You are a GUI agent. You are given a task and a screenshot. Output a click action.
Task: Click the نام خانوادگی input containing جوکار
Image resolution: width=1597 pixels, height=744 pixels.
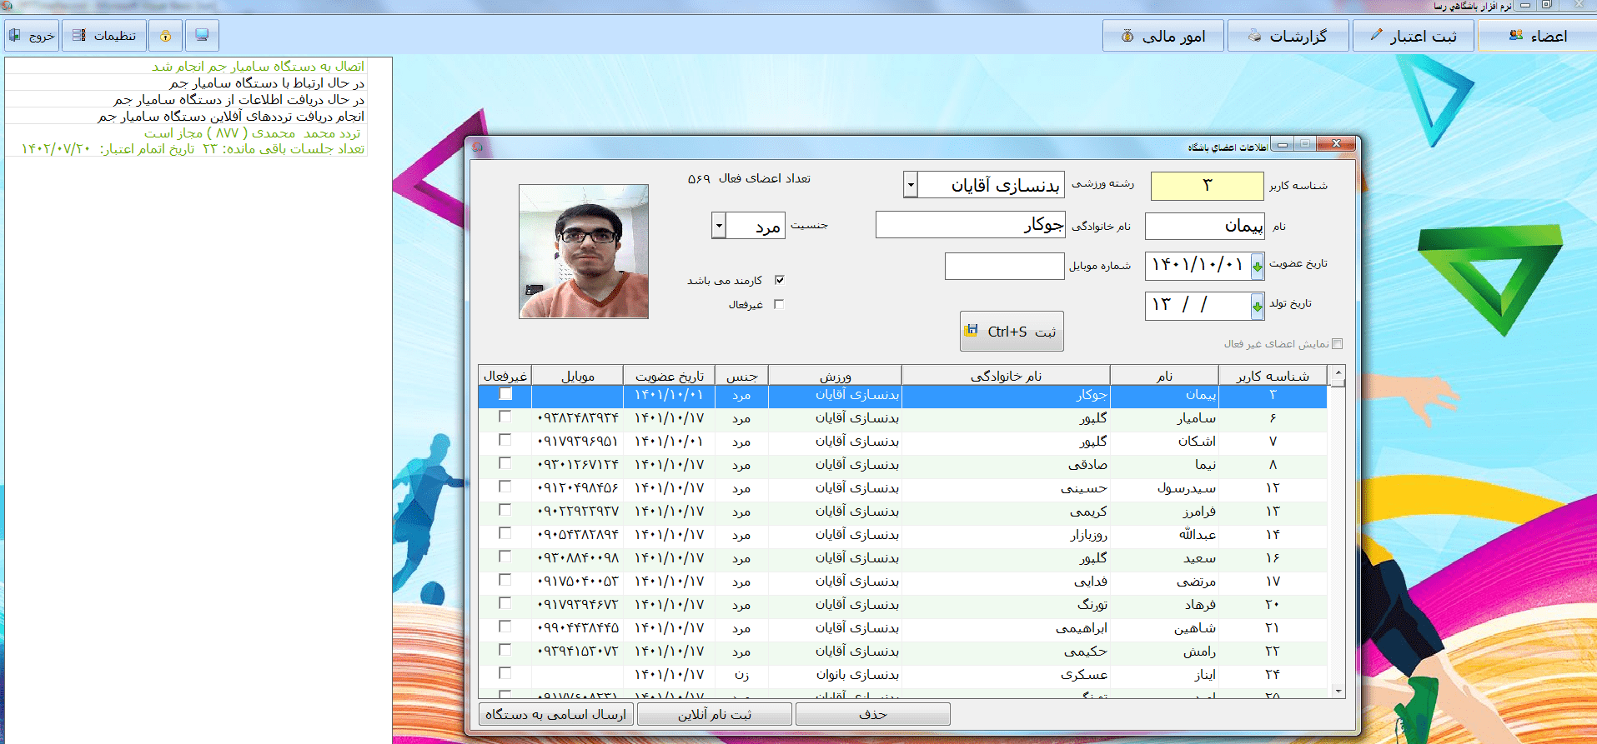pos(971,225)
